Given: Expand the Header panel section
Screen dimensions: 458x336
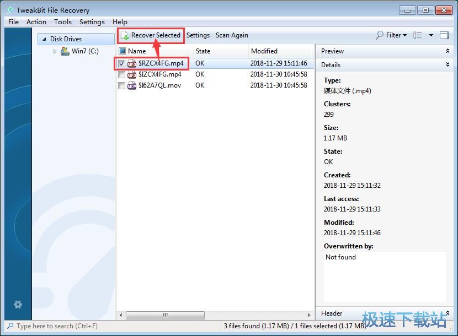Looking at the screenshot, I should tap(448, 313).
